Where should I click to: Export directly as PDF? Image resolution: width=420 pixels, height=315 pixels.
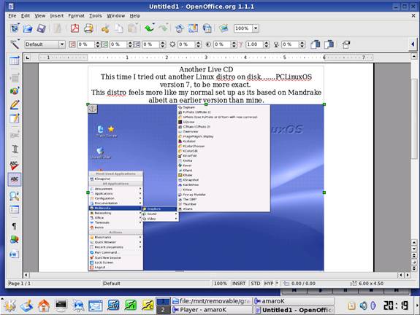point(75,28)
